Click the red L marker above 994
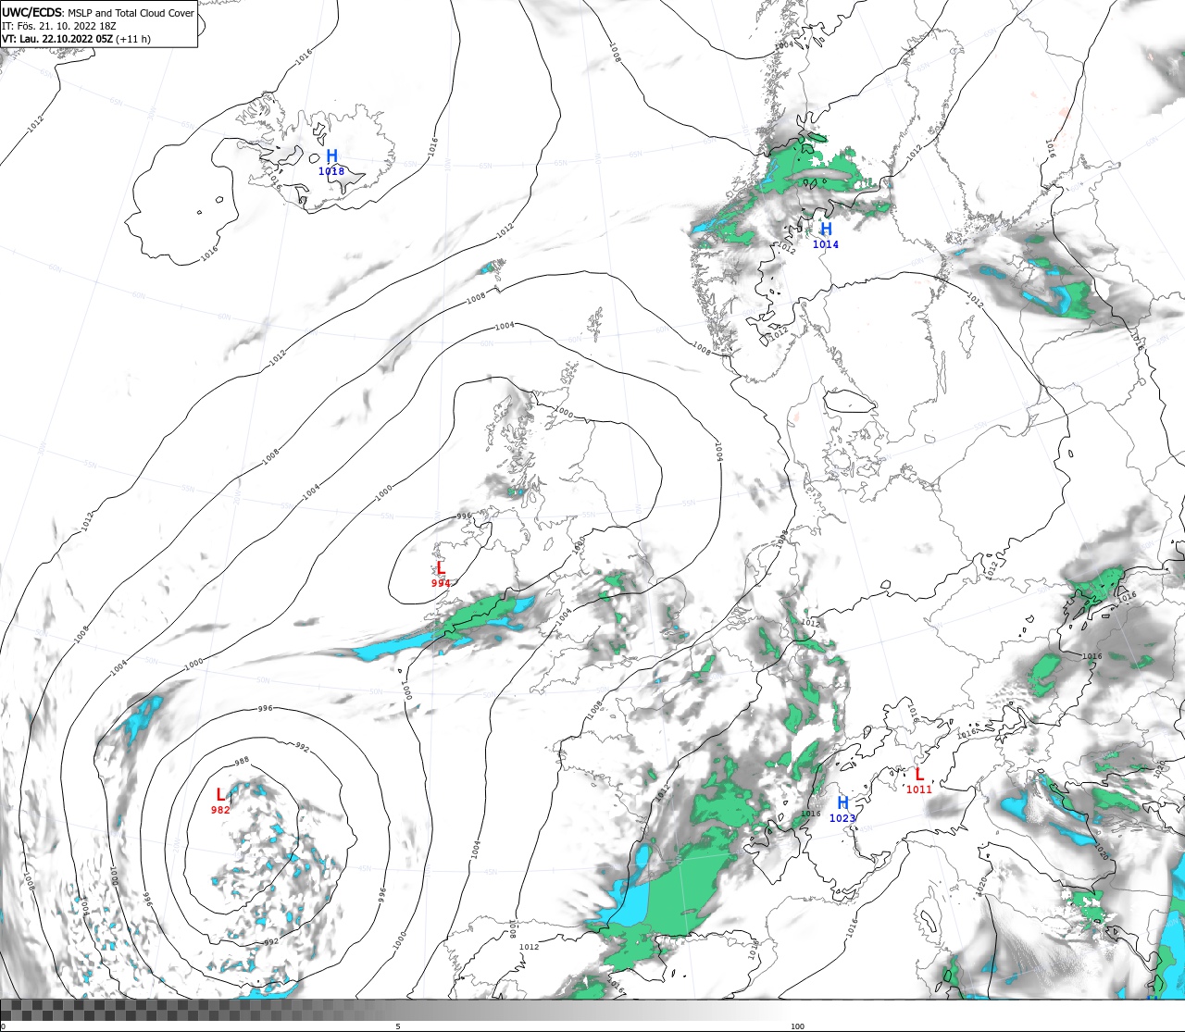Viewport: 1185px width, 1032px height. (x=441, y=568)
